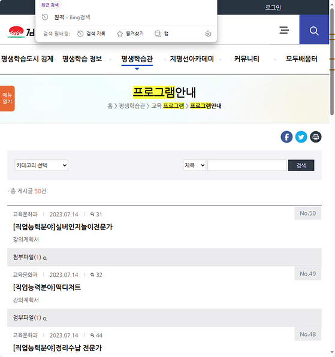The image size is (335, 357).
Task: Click No.50 badge
Action: click(307, 213)
